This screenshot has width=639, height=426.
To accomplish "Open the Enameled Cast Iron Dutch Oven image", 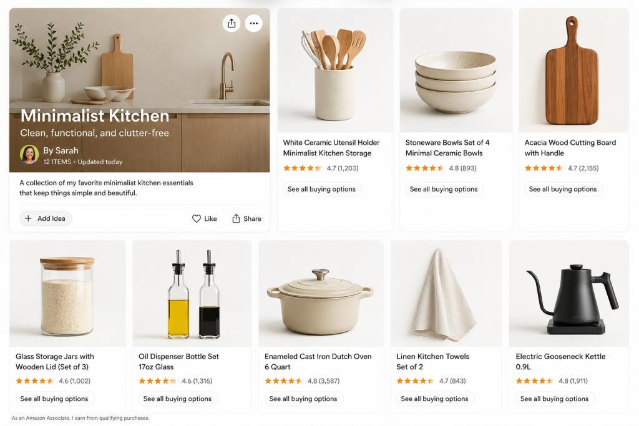I will (x=321, y=294).
